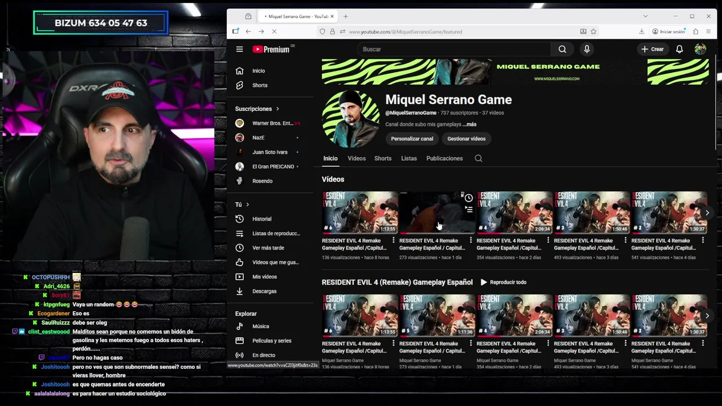Add hovered video to queue icon
This screenshot has width=722, height=406.
coord(468,210)
